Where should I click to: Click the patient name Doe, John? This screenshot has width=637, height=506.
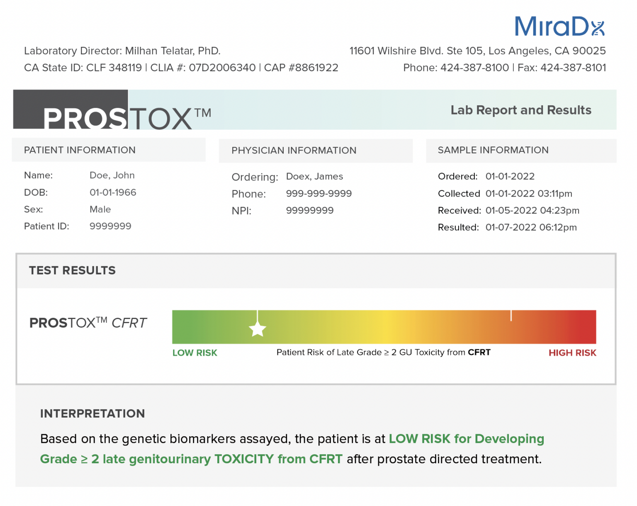(112, 175)
